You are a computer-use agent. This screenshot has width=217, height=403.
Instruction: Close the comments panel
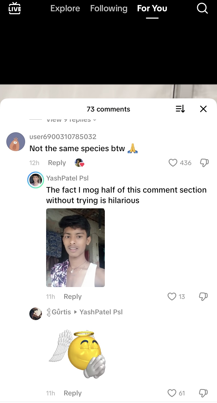[203, 109]
